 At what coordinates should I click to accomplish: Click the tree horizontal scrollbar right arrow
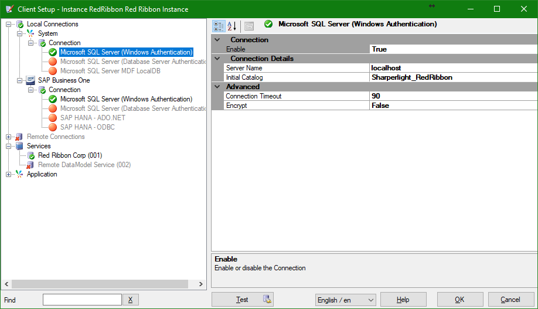click(201, 284)
